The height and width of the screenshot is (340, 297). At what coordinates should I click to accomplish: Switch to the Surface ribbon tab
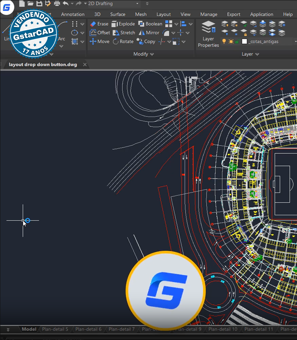click(117, 14)
